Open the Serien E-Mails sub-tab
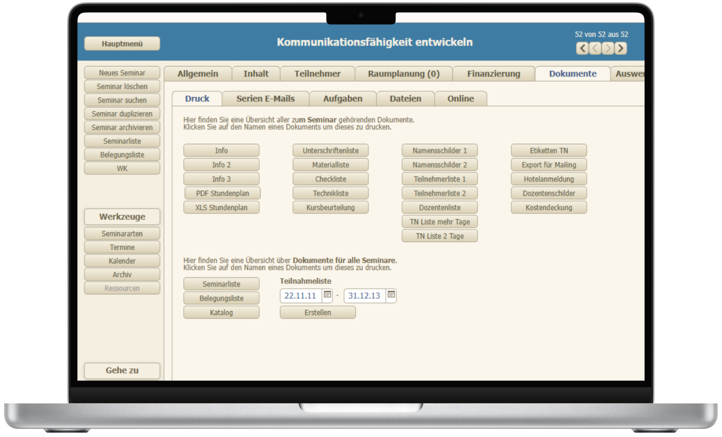Viewport: 722px width, 437px height. point(265,99)
